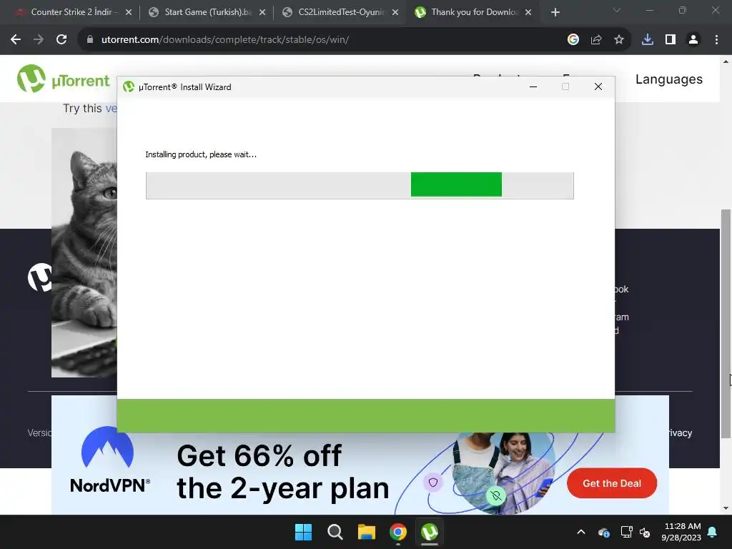Open Chrome downloads icon
The width and height of the screenshot is (732, 549).
pos(648,40)
